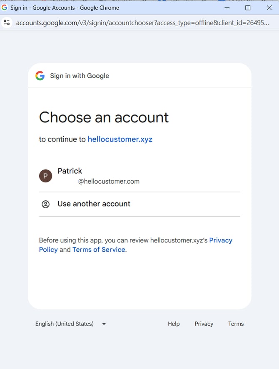The width and height of the screenshot is (279, 369).
Task: Open the hellocustomer.xyz link
Action: [120, 139]
